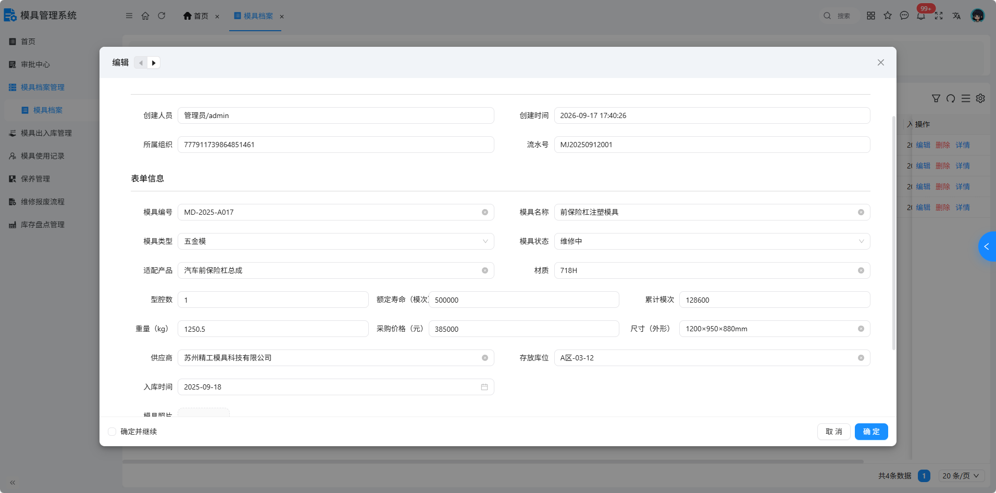996x493 pixels.
Task: Click into the 累计模次 input field
Action: pyautogui.click(x=775, y=300)
